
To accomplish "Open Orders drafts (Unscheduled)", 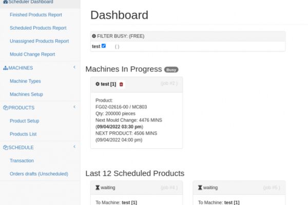I will tap(39, 174).
